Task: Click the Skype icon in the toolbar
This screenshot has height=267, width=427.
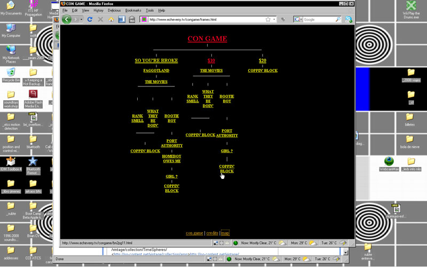Action: point(349,20)
